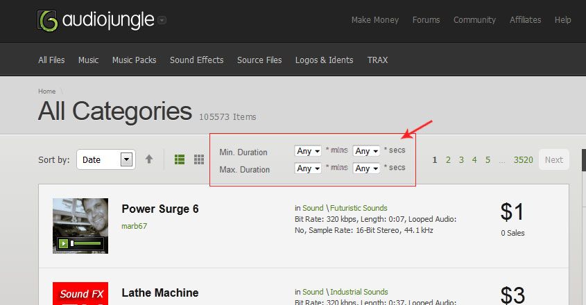Open the Sound Effects menu
Screen dimensions: 586x305
(196, 60)
